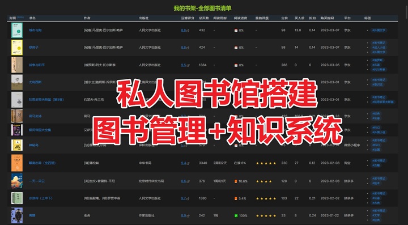
Task: Open the book 战争与和平
Action: 37,65
